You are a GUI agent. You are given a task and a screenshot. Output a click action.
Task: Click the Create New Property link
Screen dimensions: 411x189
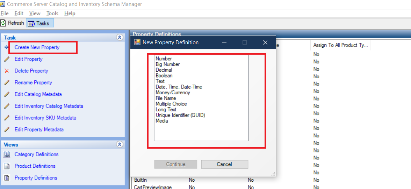37,47
